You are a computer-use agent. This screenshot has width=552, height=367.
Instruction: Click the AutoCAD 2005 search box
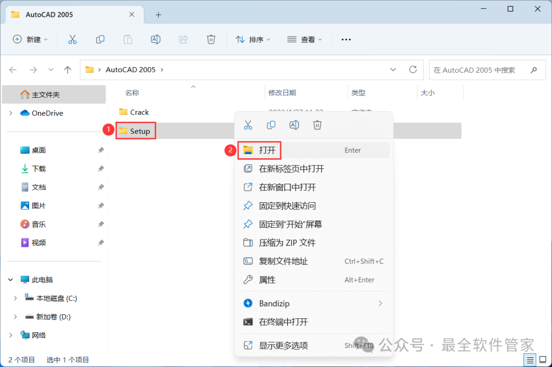(487, 70)
